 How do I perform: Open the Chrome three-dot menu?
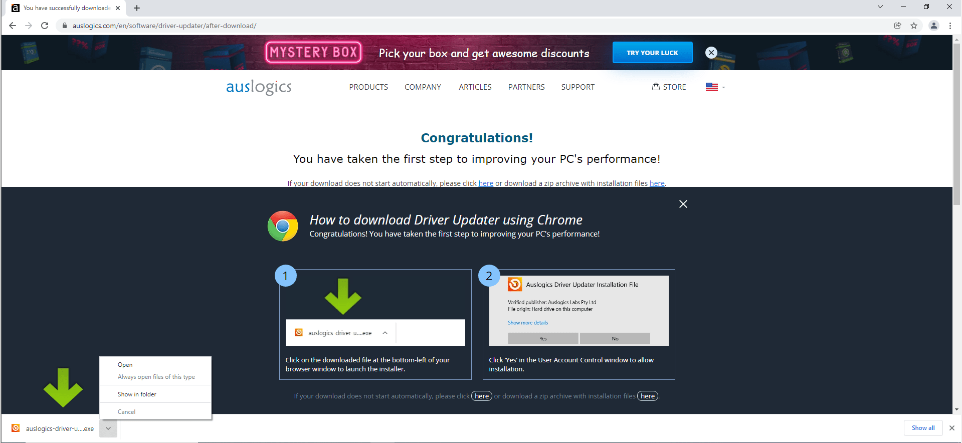click(950, 26)
